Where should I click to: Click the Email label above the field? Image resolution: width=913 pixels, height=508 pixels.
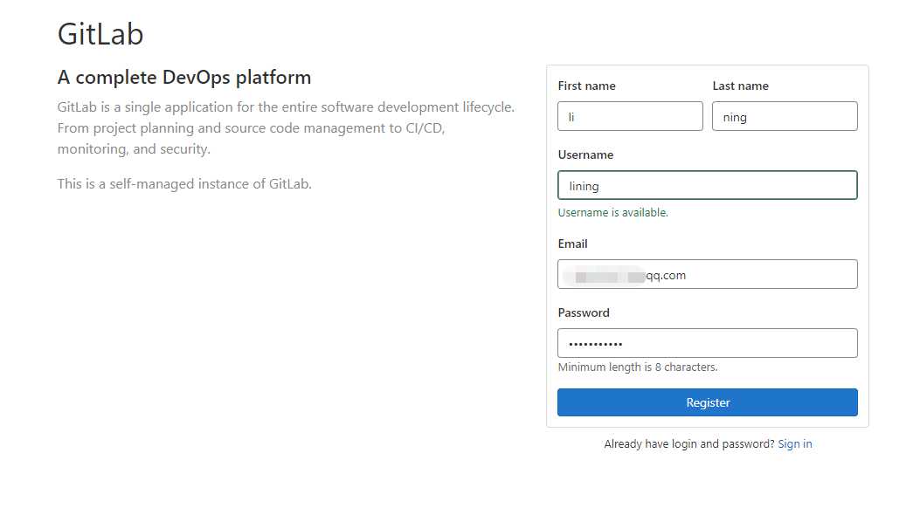coord(572,244)
